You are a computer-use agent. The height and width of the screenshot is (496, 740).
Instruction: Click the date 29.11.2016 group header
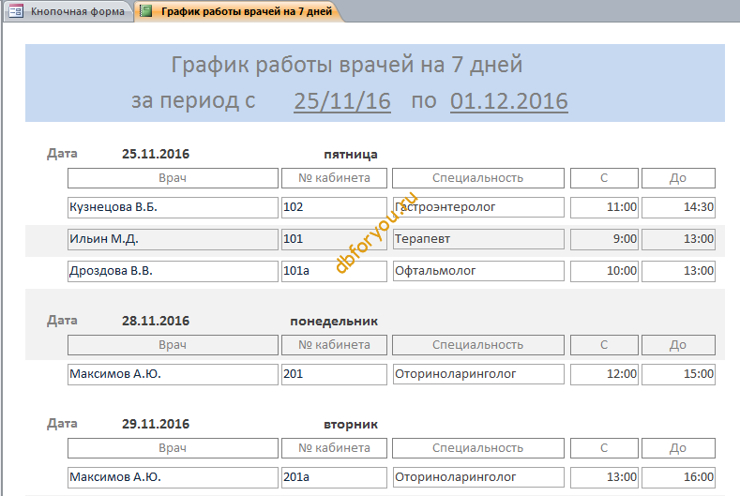click(x=156, y=424)
